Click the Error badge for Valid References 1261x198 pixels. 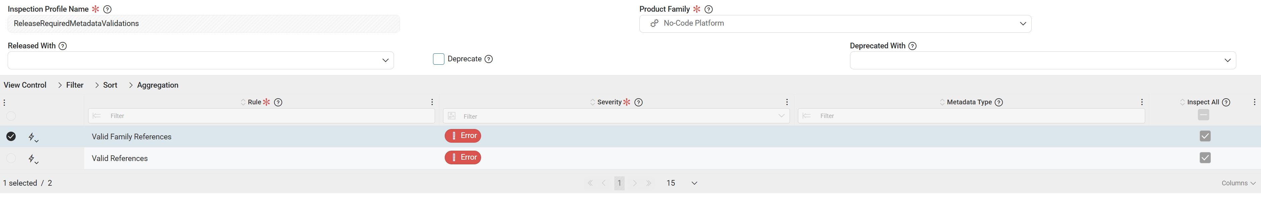pos(463,157)
